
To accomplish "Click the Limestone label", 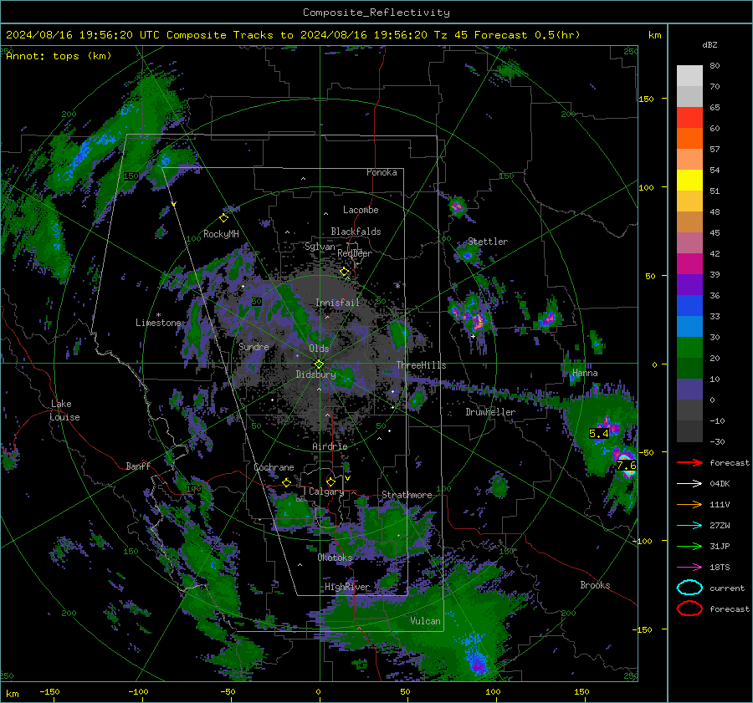I will [x=158, y=323].
